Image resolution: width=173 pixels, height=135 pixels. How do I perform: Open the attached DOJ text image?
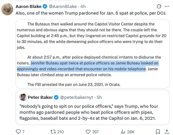coord(93,54)
